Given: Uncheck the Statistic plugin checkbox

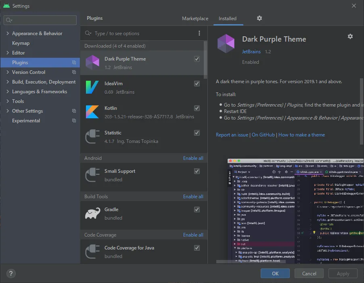Looking at the screenshot, I should click(x=197, y=133).
